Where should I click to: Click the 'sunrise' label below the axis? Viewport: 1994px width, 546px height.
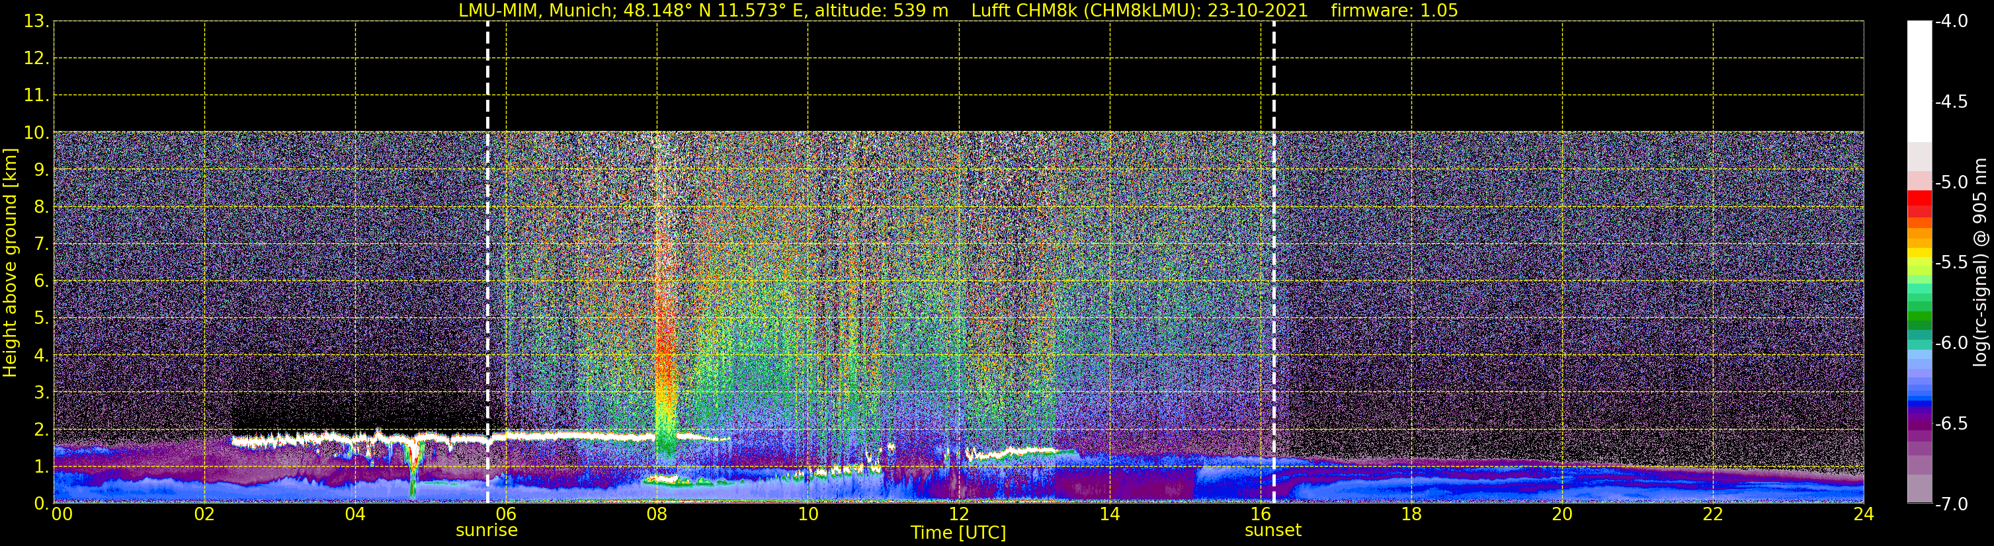point(487,531)
